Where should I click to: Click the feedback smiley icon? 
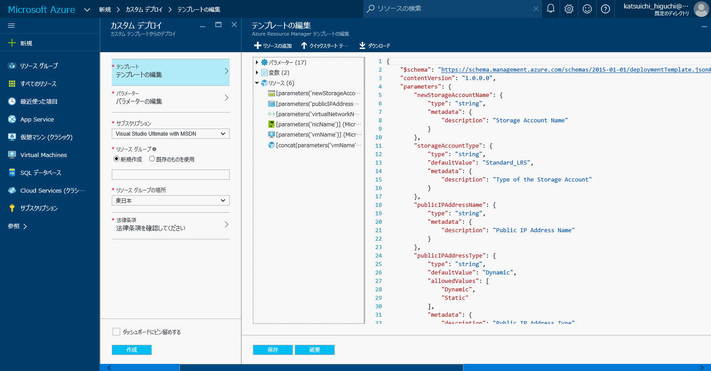click(587, 9)
